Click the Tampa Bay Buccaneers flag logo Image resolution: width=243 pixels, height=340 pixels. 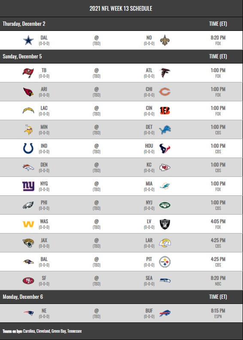click(x=28, y=73)
